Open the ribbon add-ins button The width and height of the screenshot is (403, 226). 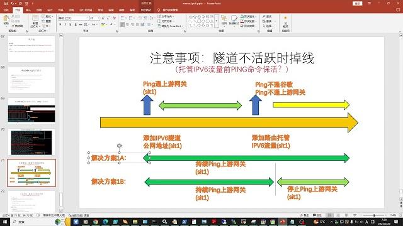[285, 21]
